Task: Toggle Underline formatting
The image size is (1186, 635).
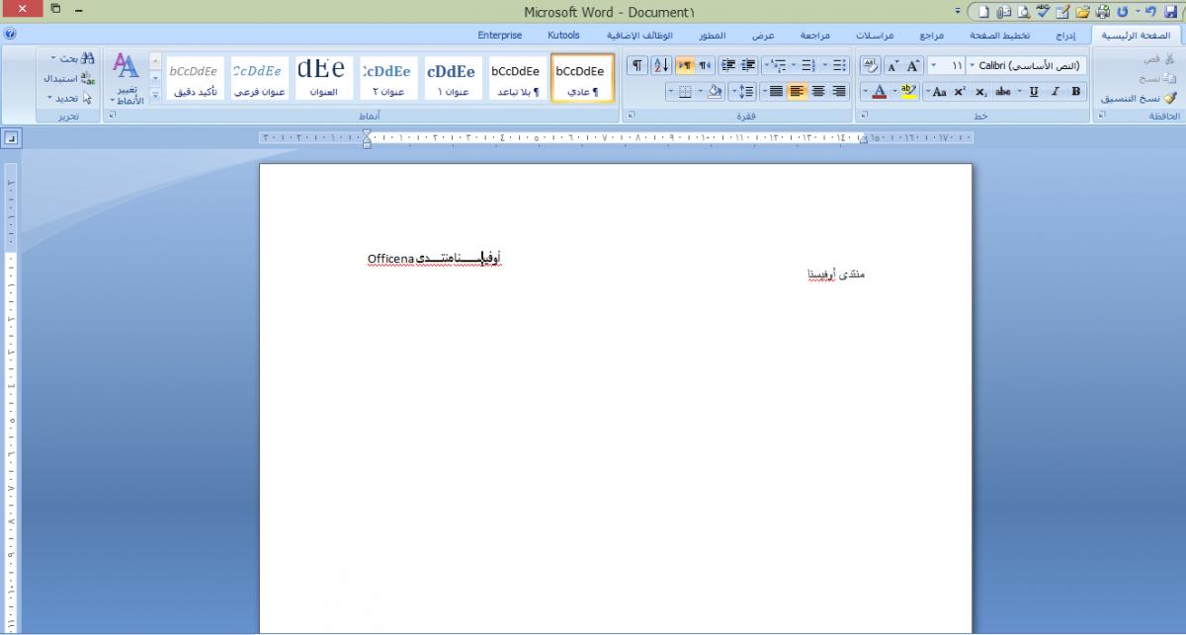Action: point(1034,92)
